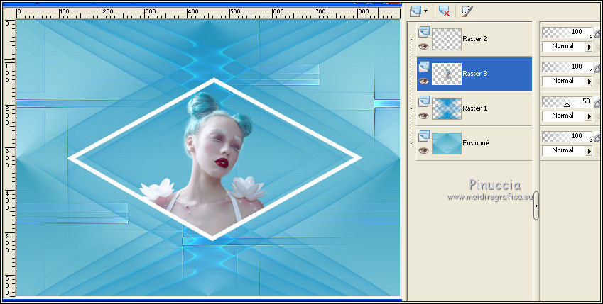Click the Raster 3 opacity slider
Image resolution: width=603 pixels, height=304 pixels.
pos(567,67)
